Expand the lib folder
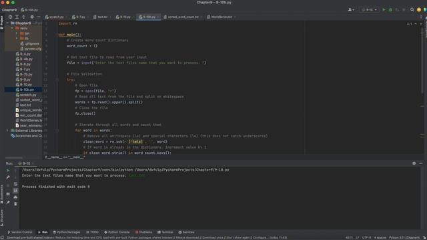The height and width of the screenshot is (240, 427). click(x=17, y=39)
